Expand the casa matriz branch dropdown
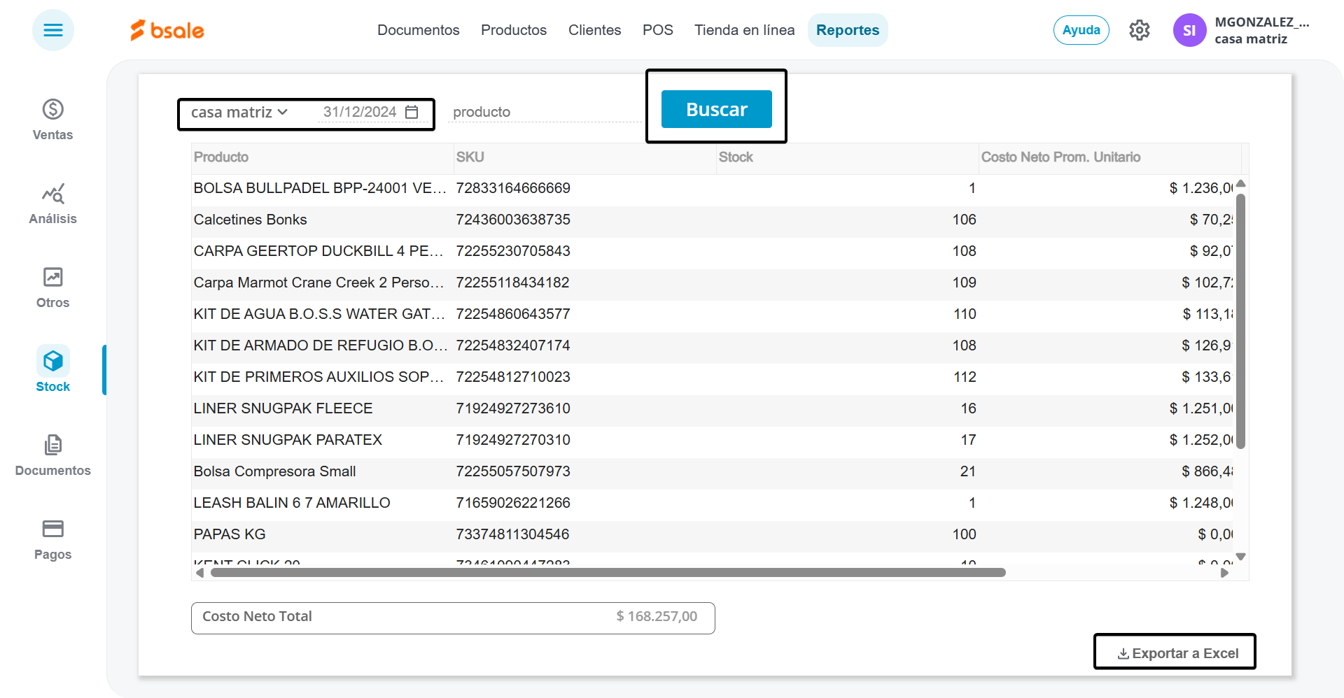The image size is (1344, 698). [x=239, y=112]
